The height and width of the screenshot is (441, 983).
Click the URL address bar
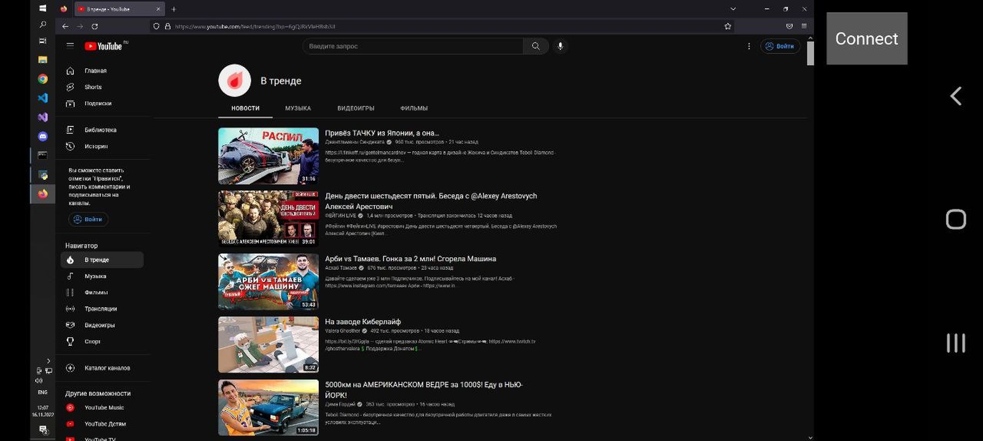coord(442,26)
